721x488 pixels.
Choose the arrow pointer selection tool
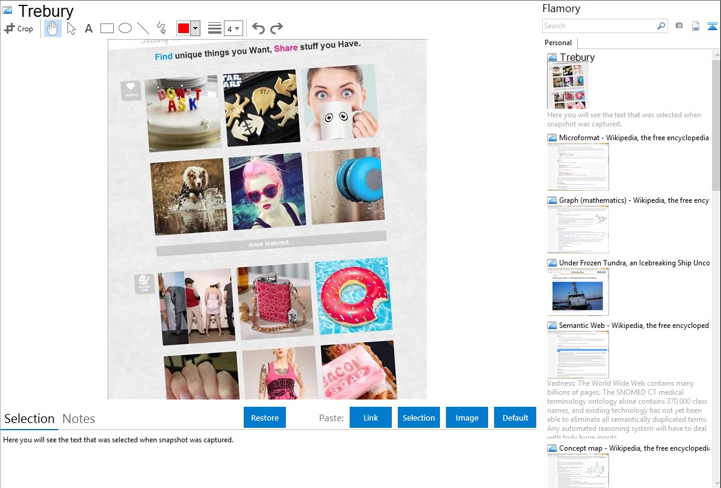[71, 28]
